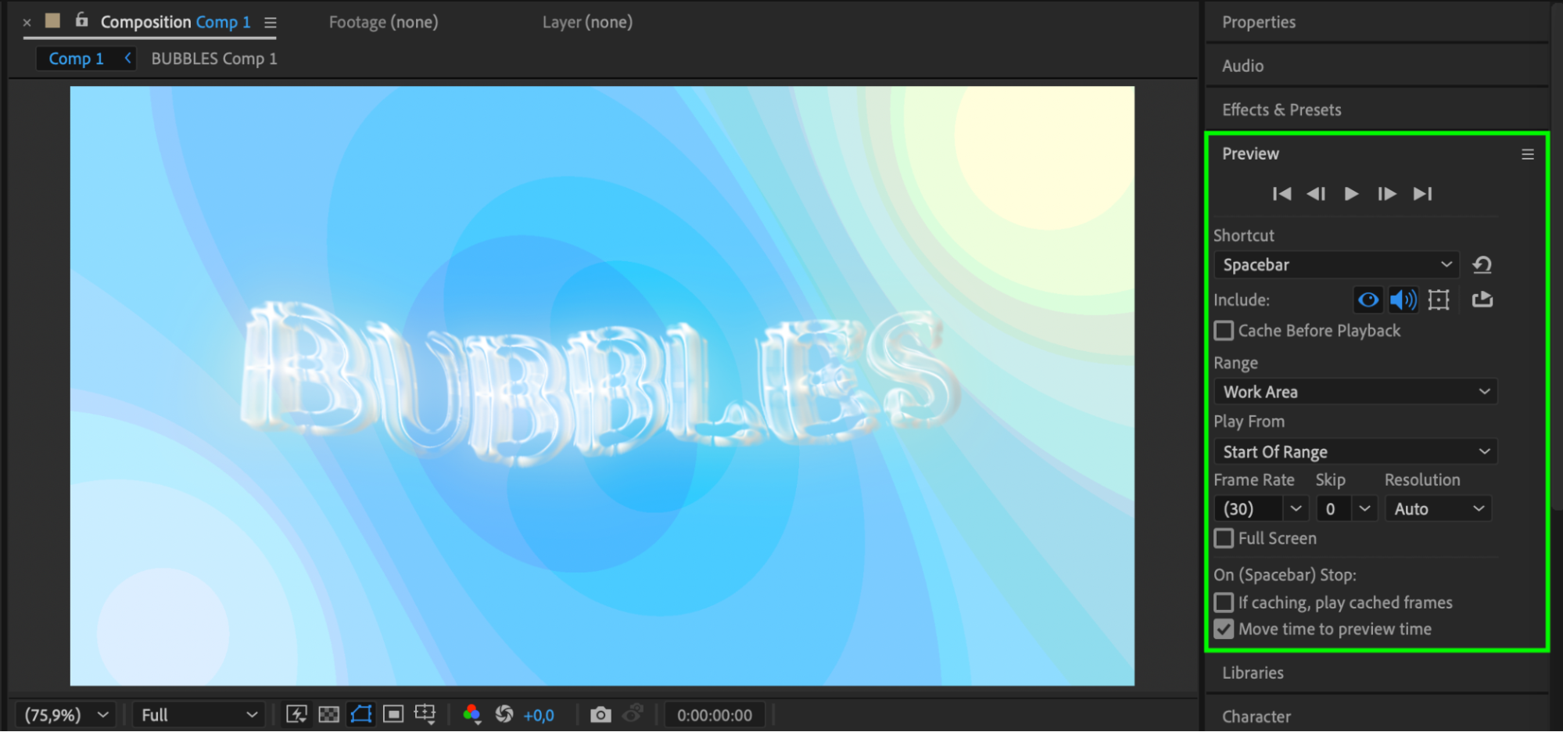Click the Skip value field showing 0
The image size is (1563, 732).
[1335, 509]
